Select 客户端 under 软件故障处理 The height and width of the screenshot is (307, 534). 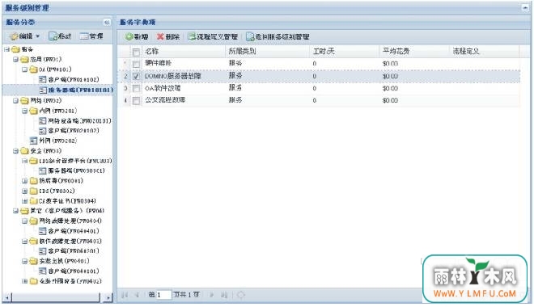tap(74, 251)
